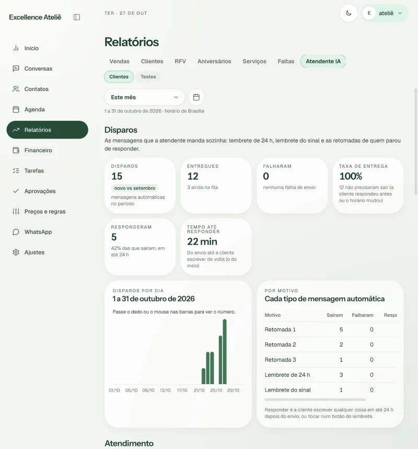Navigate to Agenda in the sidebar
Viewport: 418px width, 449px height.
coord(47,109)
